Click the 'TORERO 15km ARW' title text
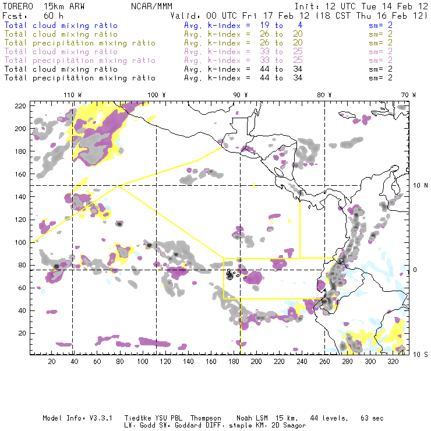431x431 pixels. click(x=44, y=6)
